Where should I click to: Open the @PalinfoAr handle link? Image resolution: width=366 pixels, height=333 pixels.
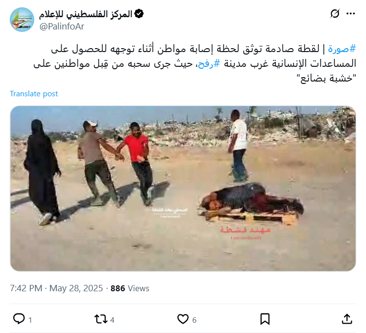tap(62, 27)
